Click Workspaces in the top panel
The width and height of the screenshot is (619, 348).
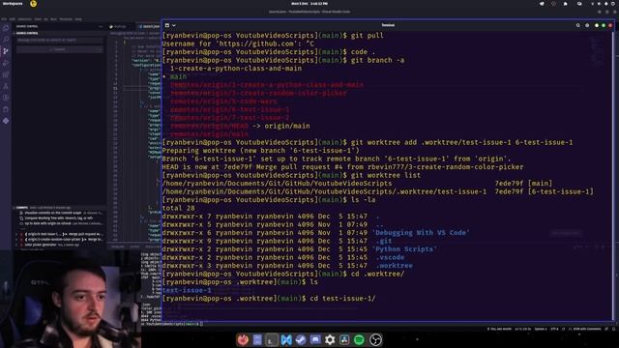click(13, 4)
